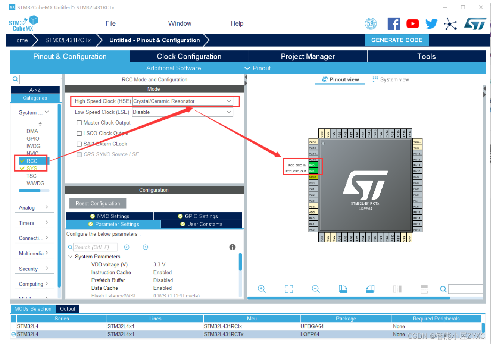
Task: Click the parameter settings vertical scrollbar
Action: [x=240, y=261]
